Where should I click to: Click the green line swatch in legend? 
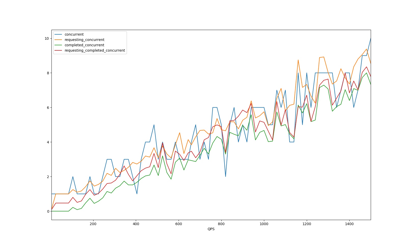[58, 45]
